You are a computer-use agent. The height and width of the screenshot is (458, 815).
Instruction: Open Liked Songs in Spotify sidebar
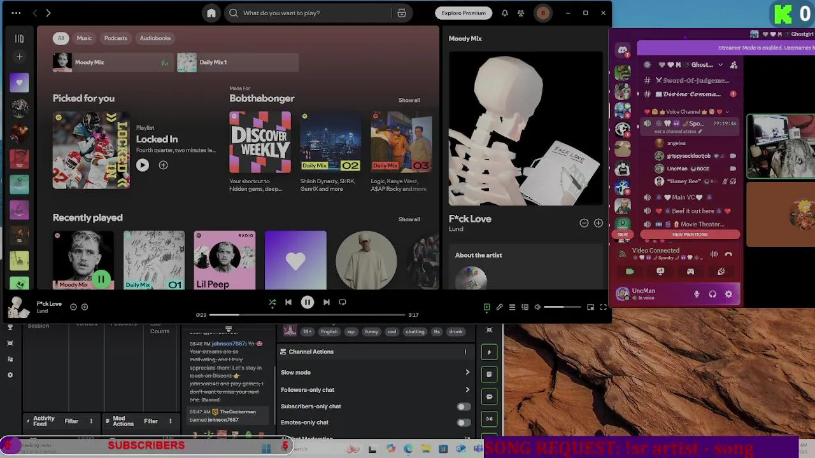click(x=19, y=83)
